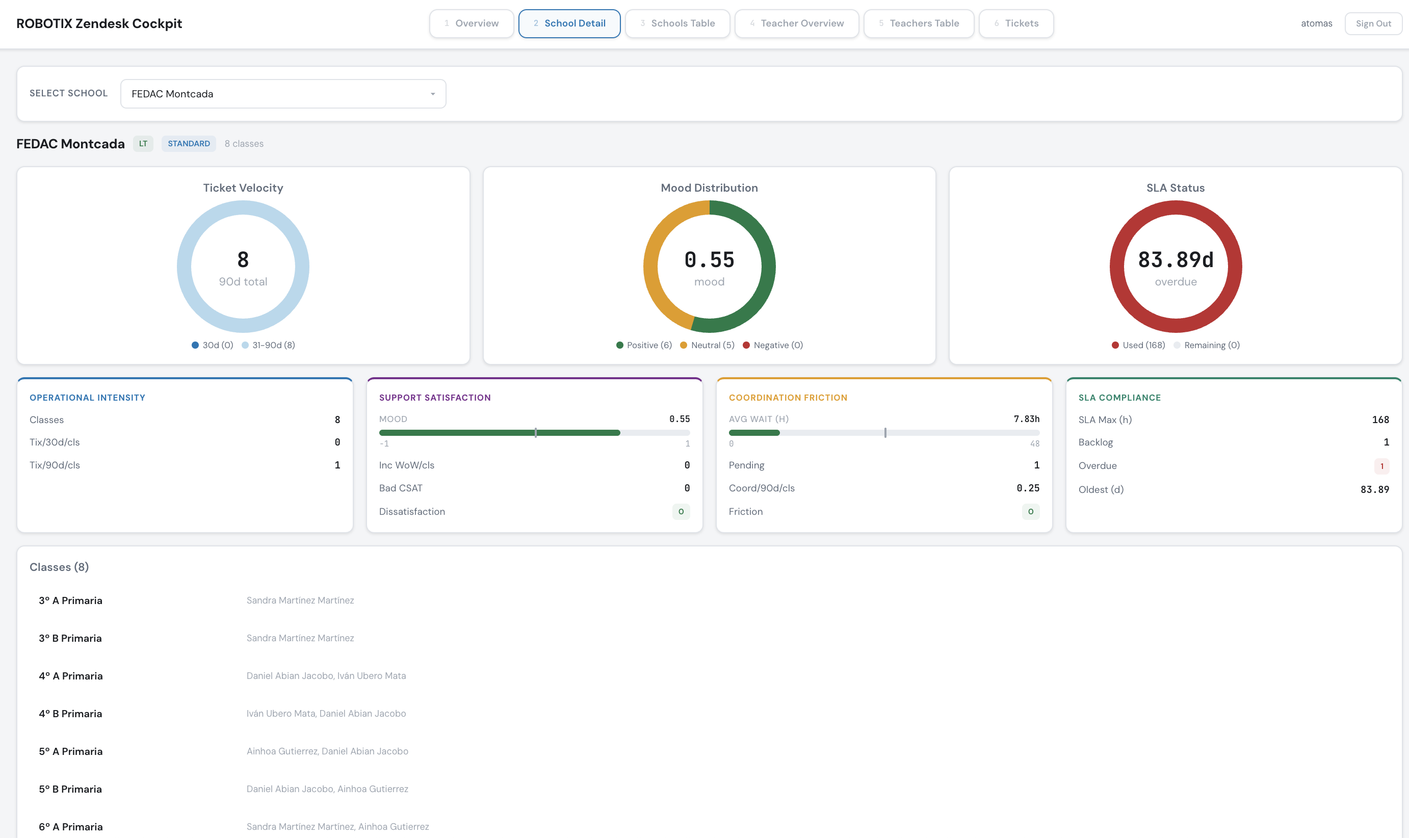Click the Positive legend dot in Mood Distribution
This screenshot has width=1409, height=838.
click(x=619, y=345)
